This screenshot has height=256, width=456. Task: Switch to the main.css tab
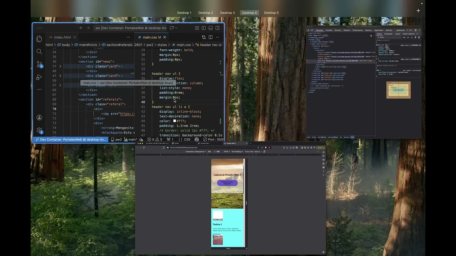(149, 37)
